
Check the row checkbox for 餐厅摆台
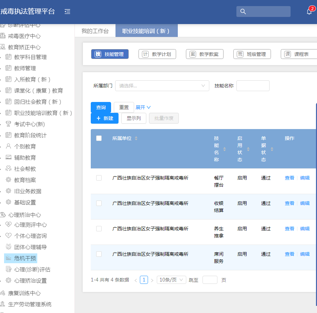99,178
